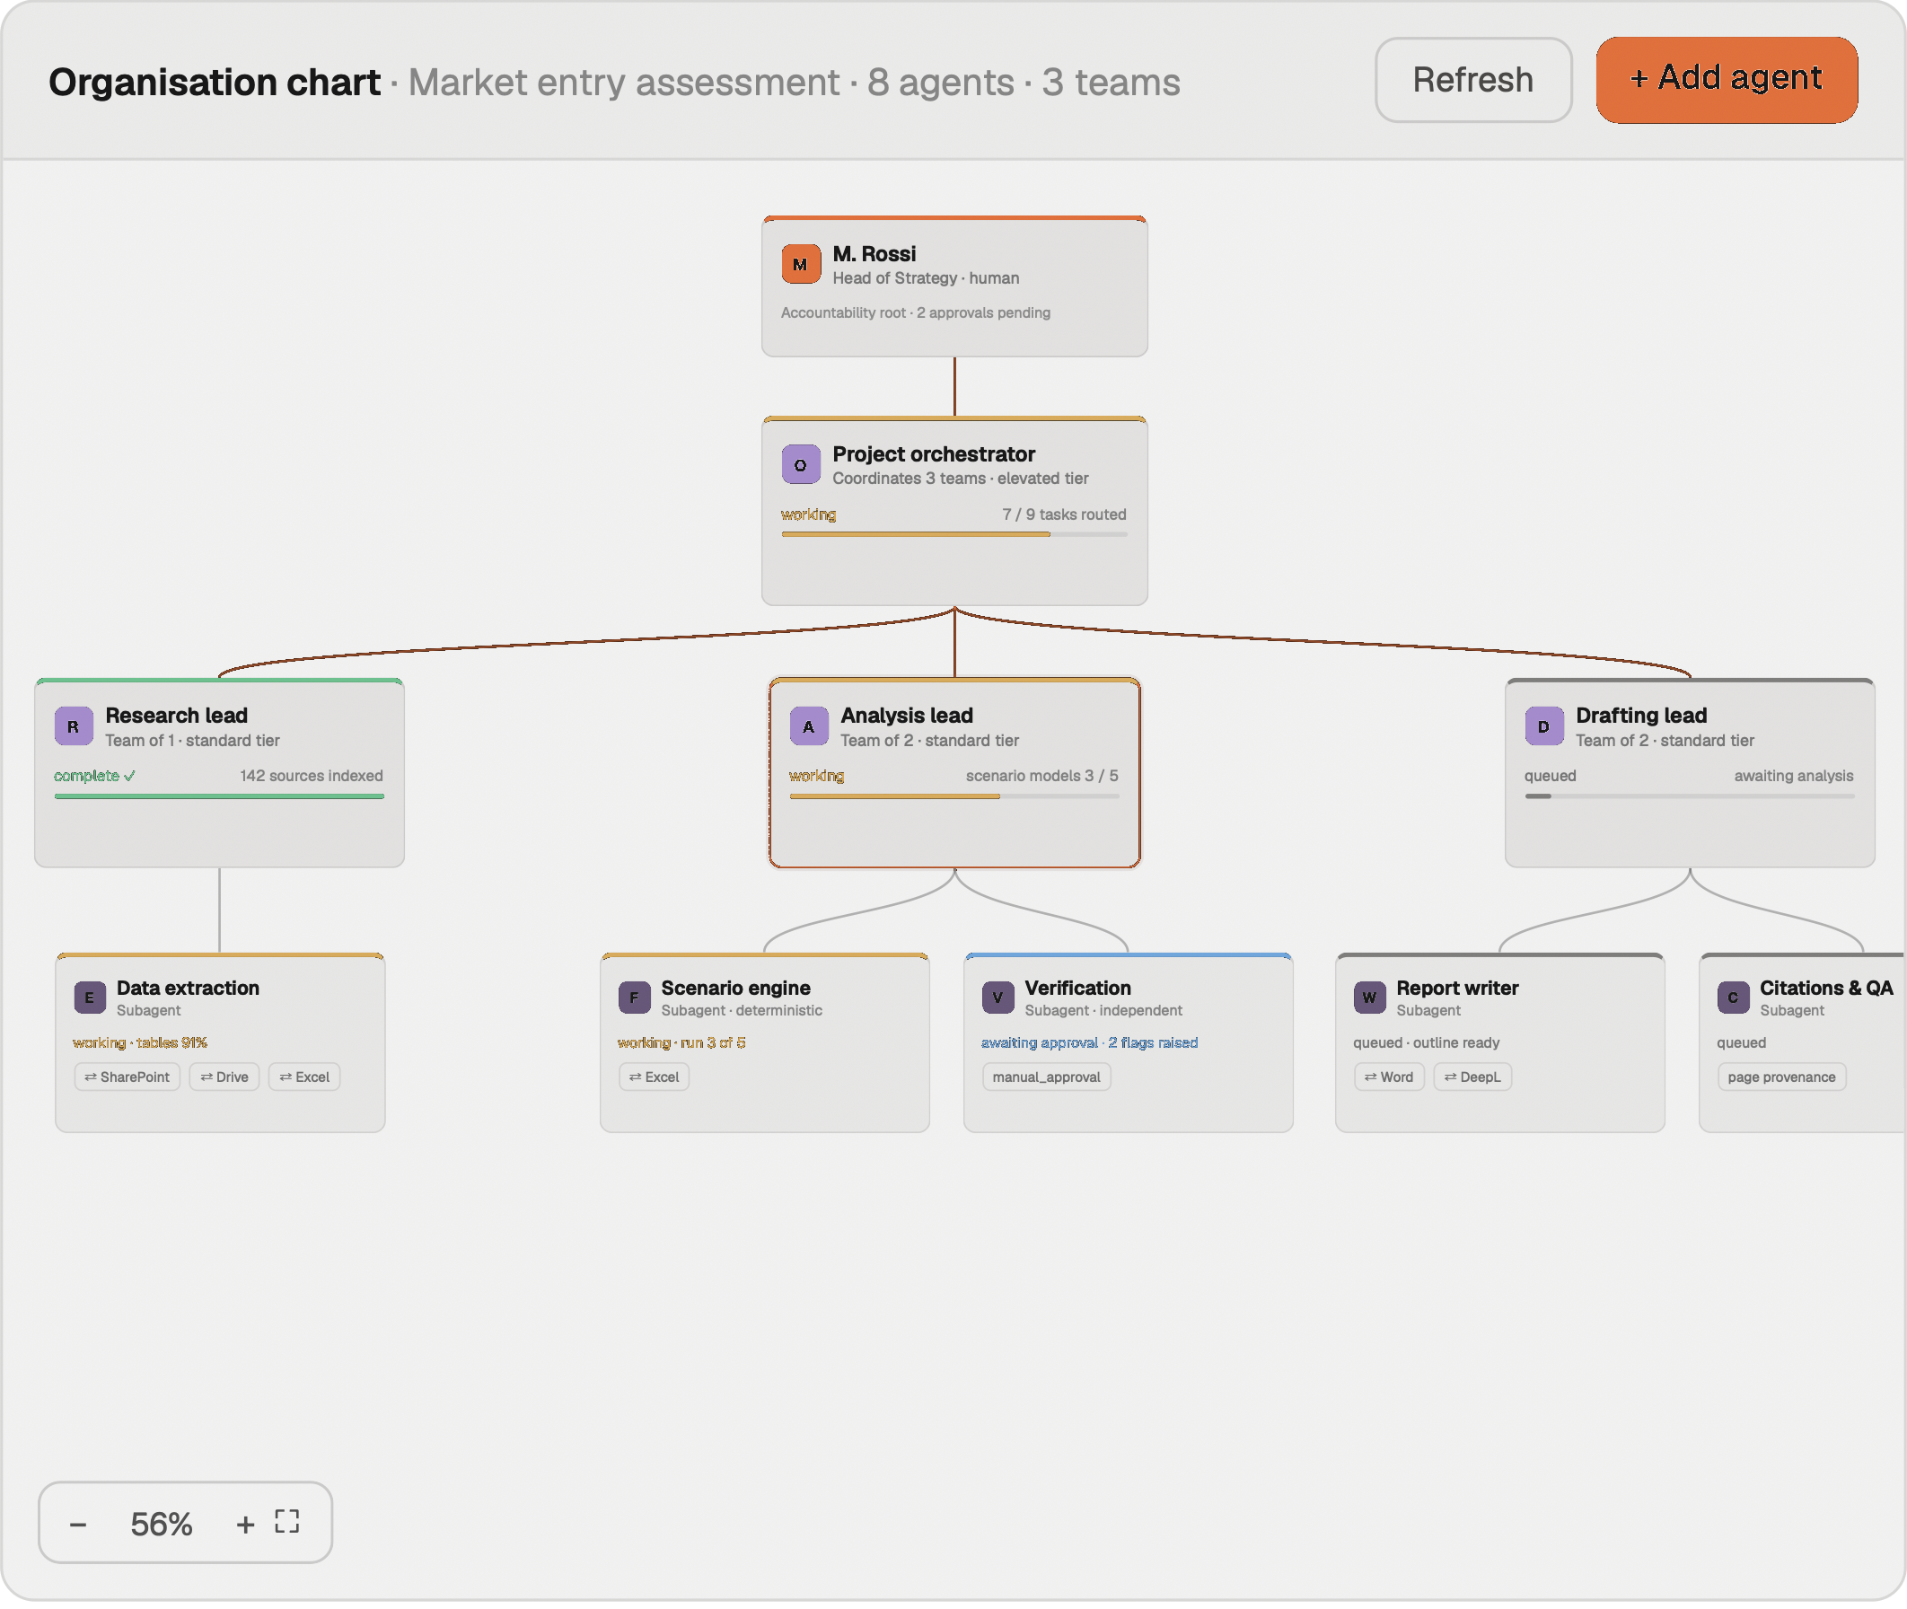Click the Data extraction E avatar

(x=90, y=997)
